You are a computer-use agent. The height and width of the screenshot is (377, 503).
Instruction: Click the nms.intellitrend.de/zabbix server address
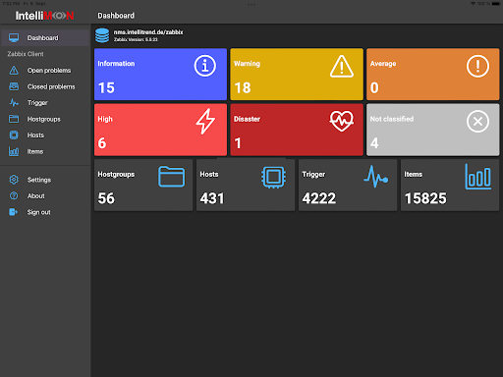pyautogui.click(x=148, y=32)
